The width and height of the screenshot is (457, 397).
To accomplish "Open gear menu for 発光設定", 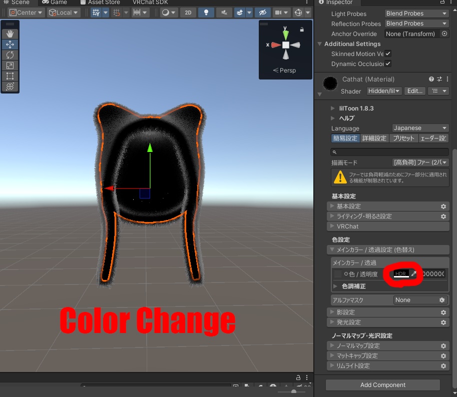I will tap(443, 322).
